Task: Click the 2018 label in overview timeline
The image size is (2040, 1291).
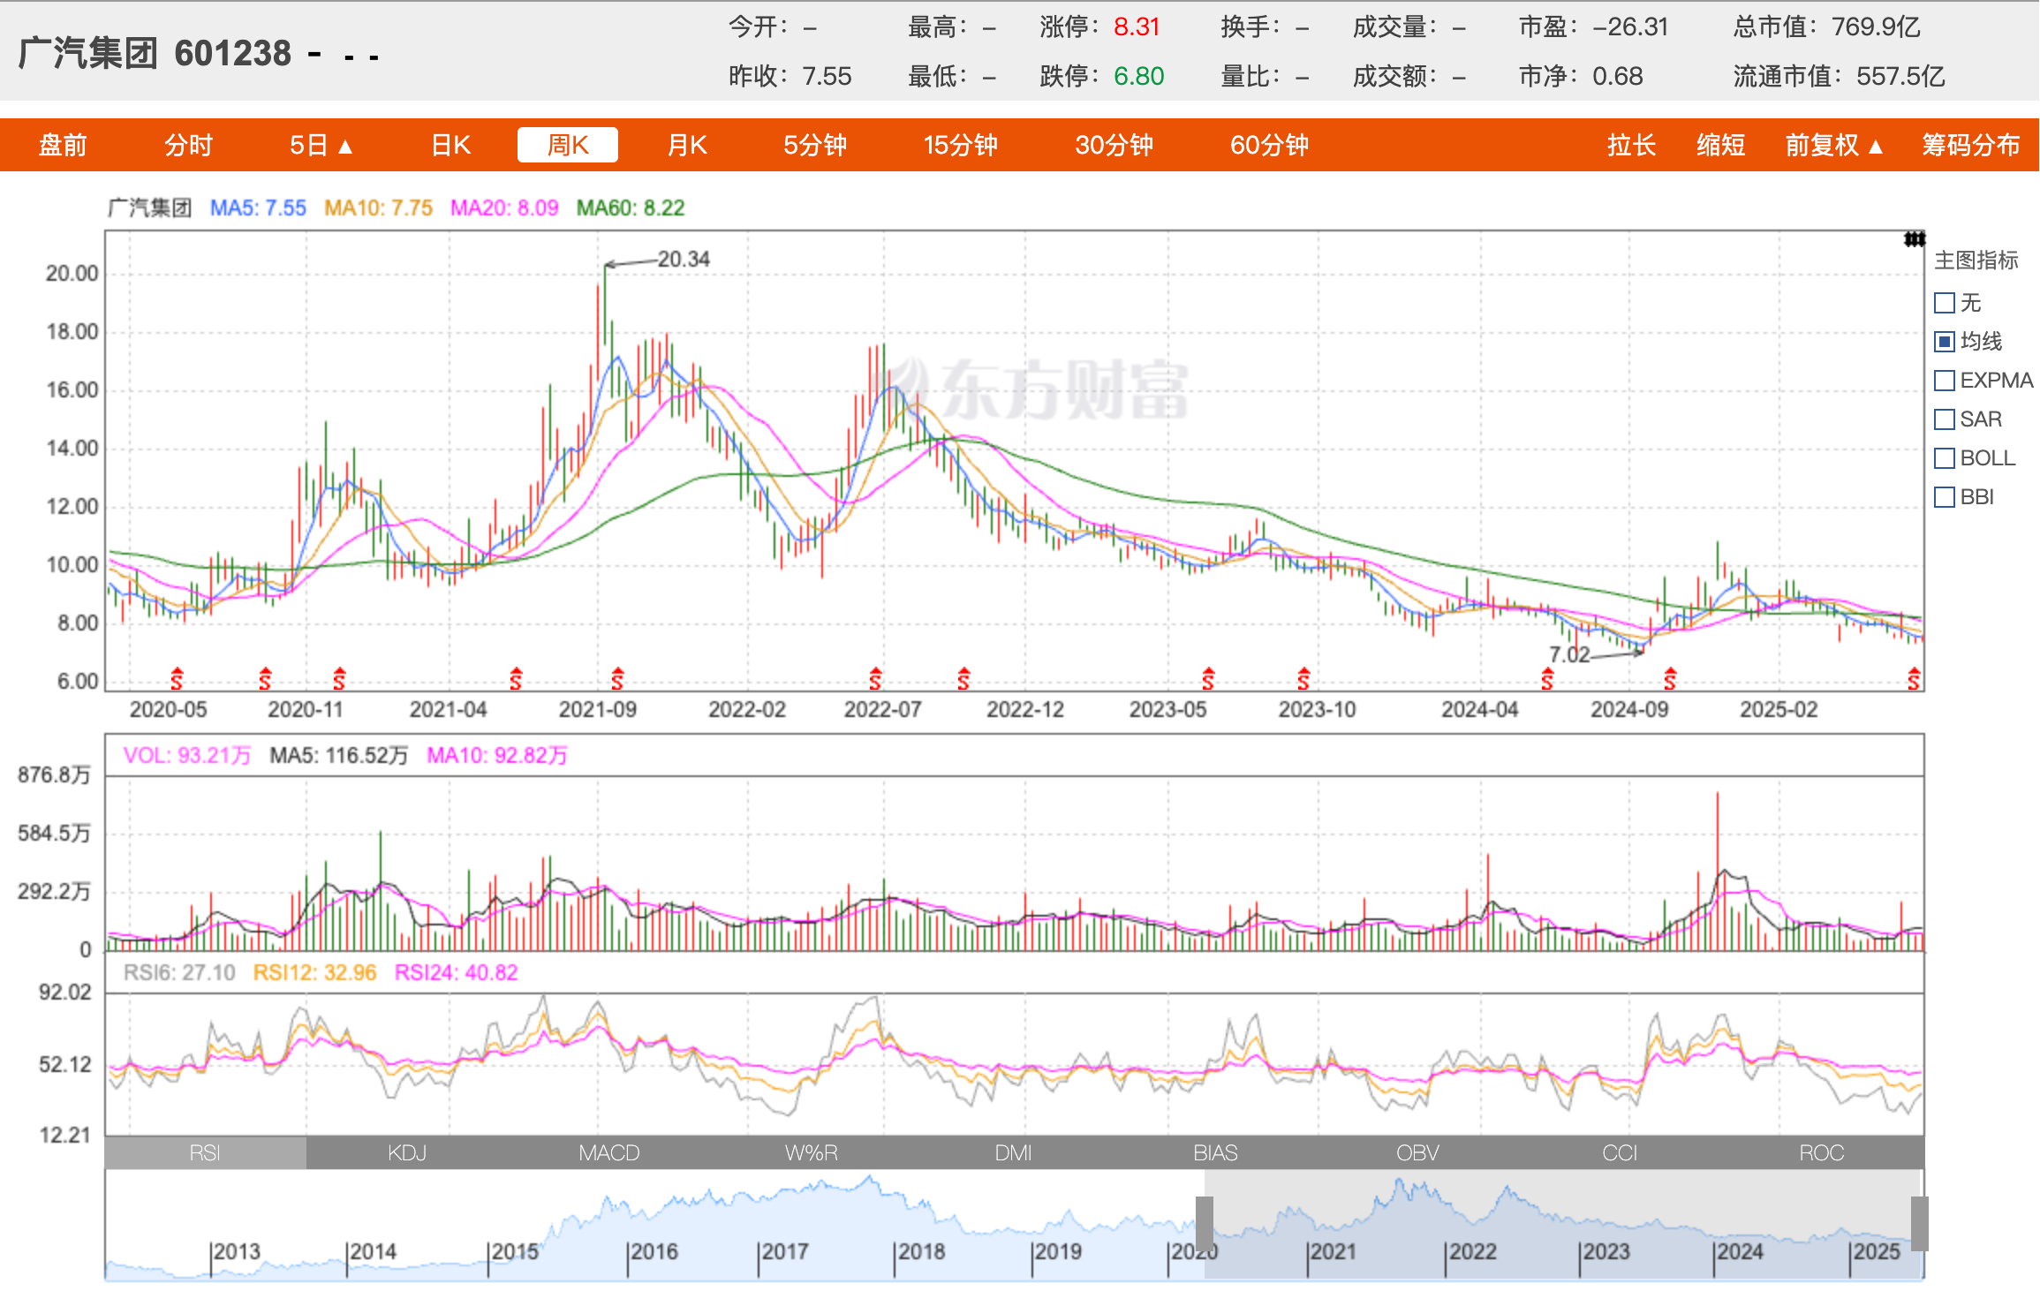Action: point(921,1251)
